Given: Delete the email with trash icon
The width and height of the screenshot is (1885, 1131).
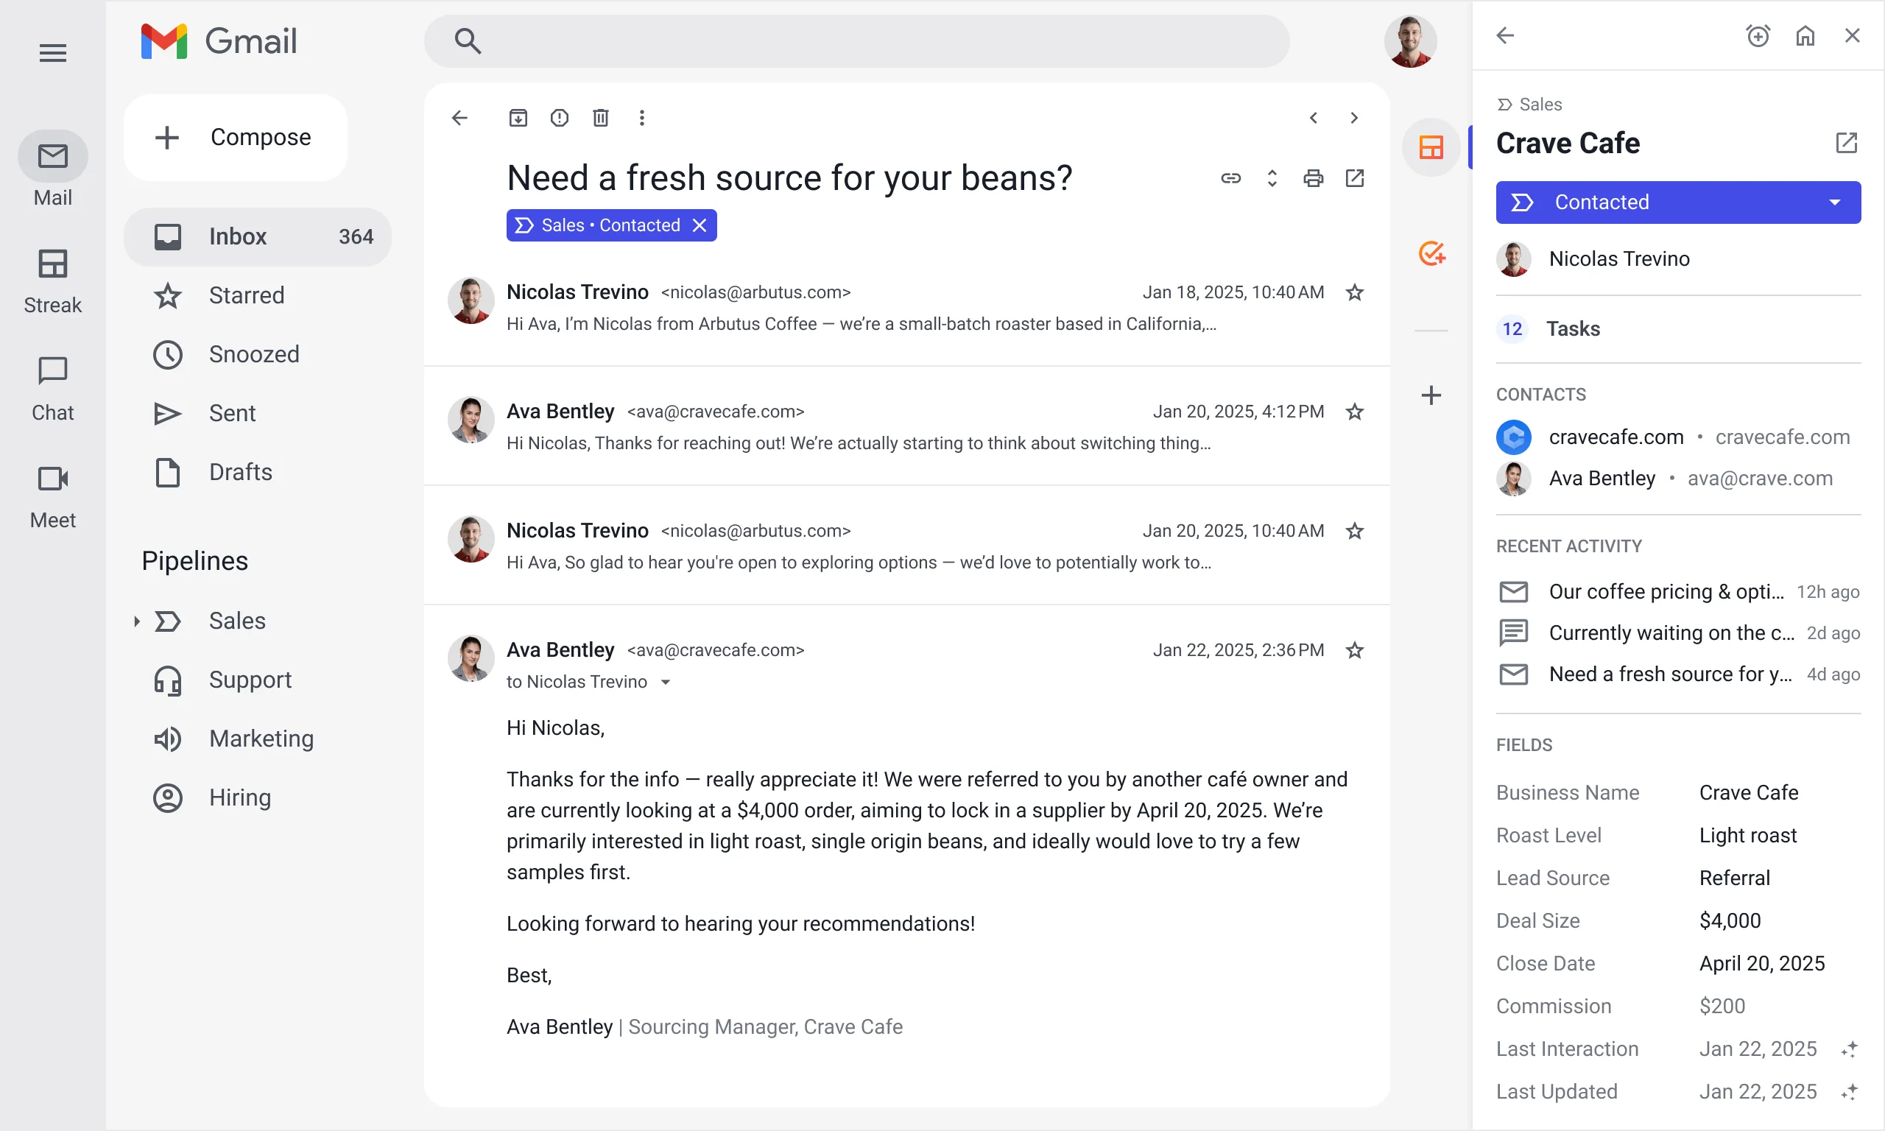Looking at the screenshot, I should point(600,117).
